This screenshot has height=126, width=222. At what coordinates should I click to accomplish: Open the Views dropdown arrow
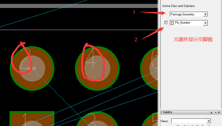tap(209, 121)
